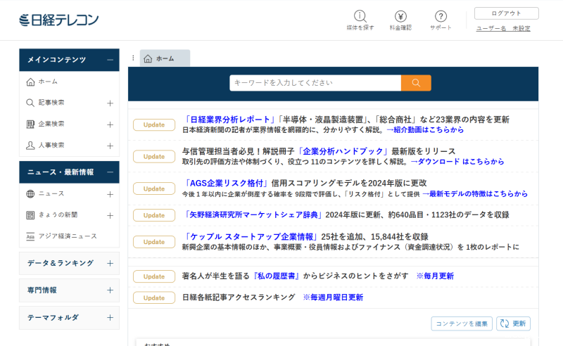Expand the 記事検索 submenu
Screen dimensions: 563x346
[x=110, y=103]
